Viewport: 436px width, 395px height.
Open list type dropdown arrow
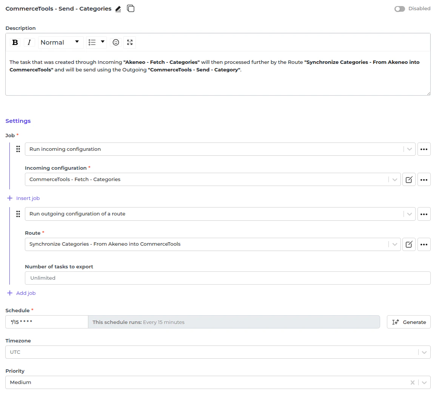click(x=103, y=42)
